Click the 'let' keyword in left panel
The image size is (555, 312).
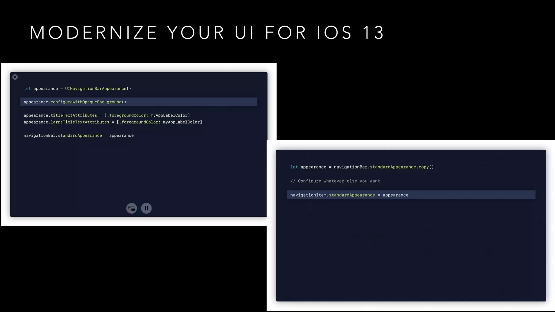pos(27,89)
